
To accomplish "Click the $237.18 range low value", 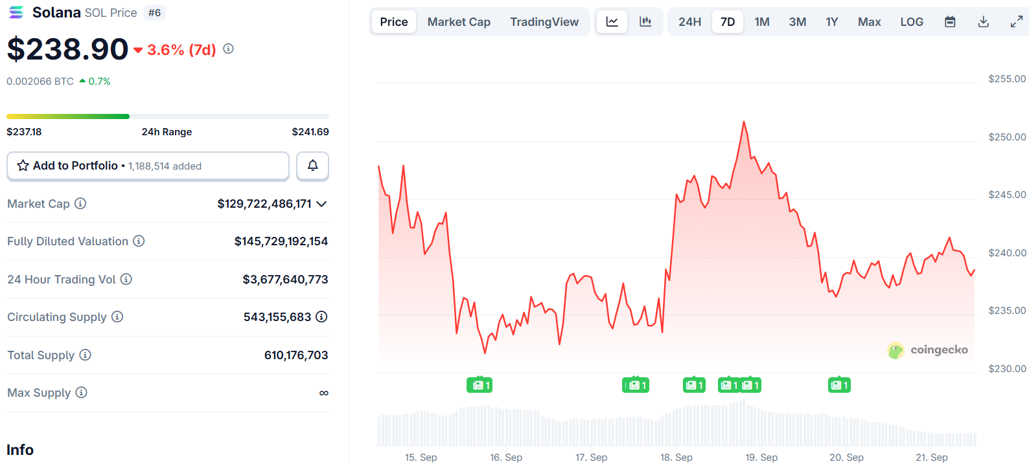I will 24,131.
